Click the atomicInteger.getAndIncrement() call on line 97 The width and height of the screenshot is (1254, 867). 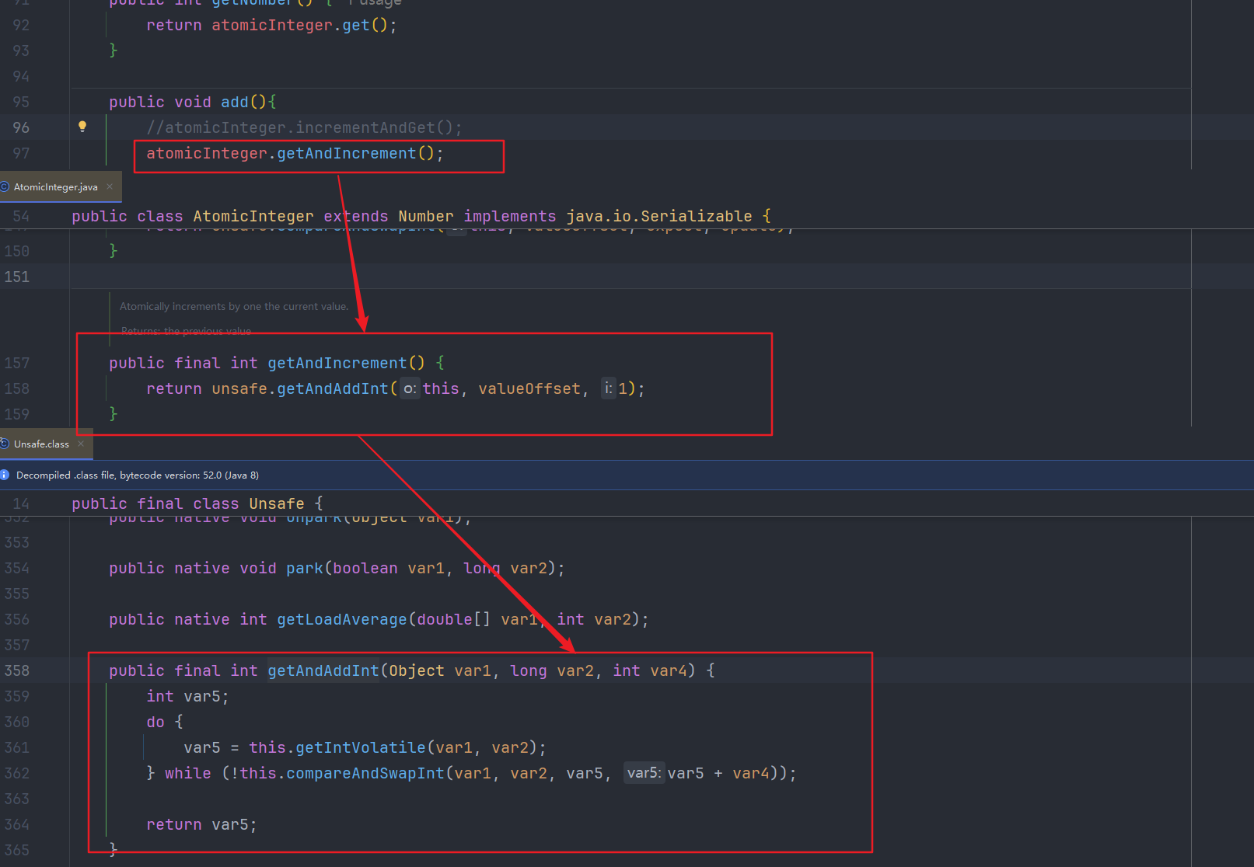tap(294, 154)
